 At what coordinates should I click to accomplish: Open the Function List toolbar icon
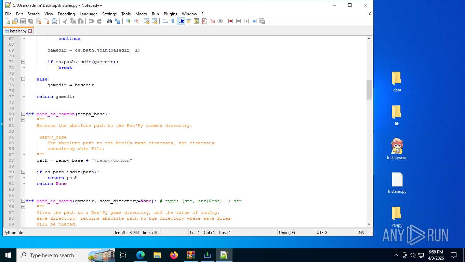point(204,21)
